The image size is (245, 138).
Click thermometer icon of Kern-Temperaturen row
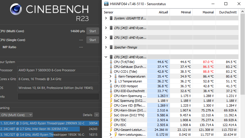115,76
